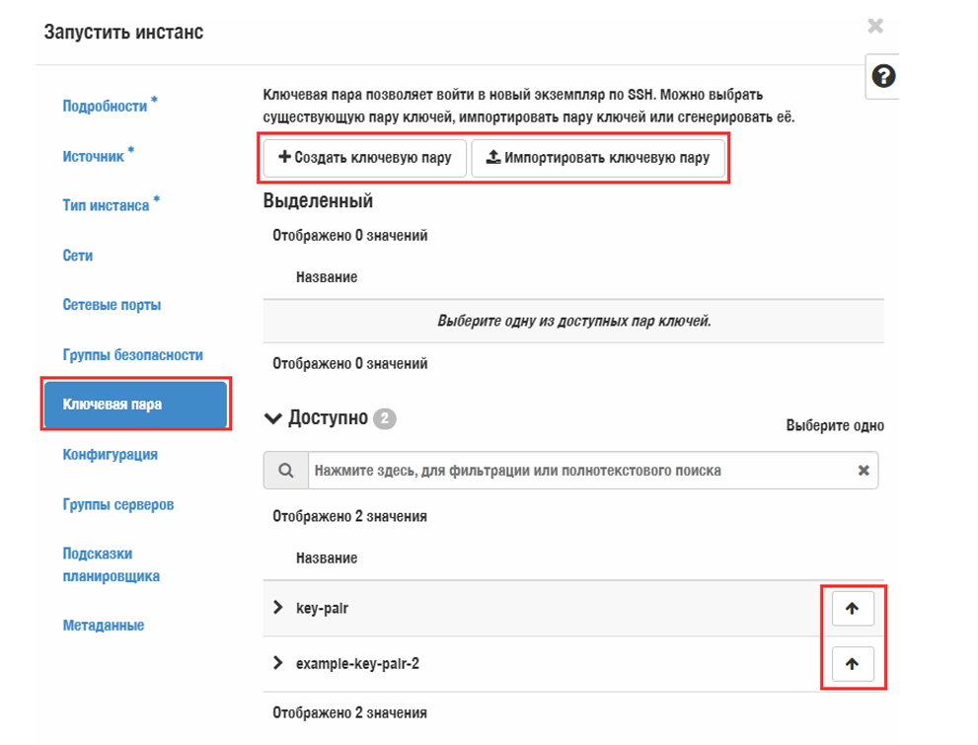Expand the key-pair entry details

click(x=277, y=609)
